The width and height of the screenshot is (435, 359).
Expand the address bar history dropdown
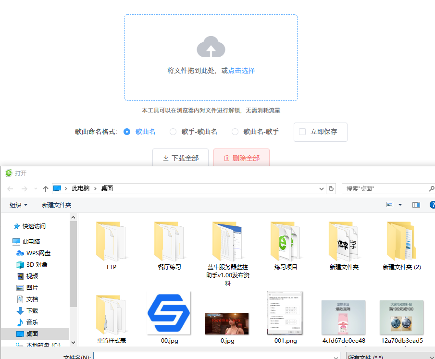click(x=322, y=189)
